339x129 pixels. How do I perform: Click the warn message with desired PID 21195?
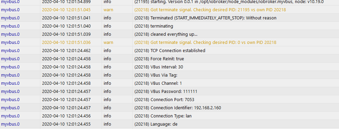click(210, 10)
